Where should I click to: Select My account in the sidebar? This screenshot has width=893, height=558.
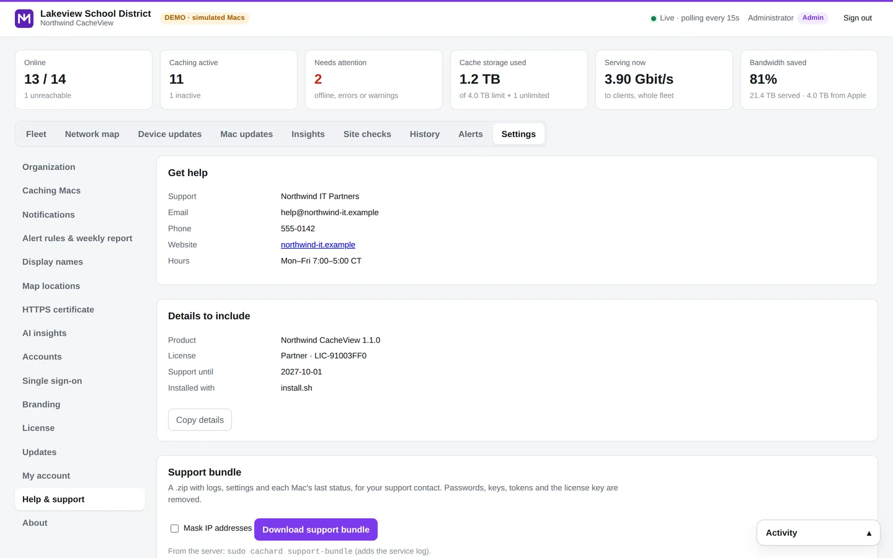click(x=80, y=476)
